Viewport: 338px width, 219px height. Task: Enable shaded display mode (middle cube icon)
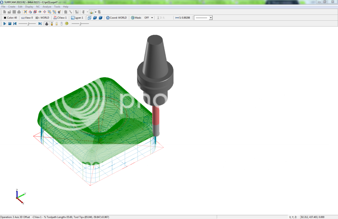coord(95,18)
